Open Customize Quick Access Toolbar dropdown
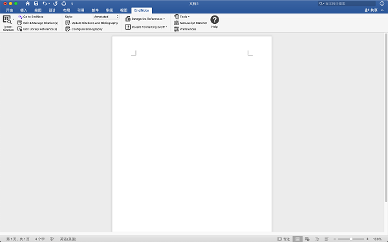Viewport: 388px width, 242px height. click(72, 4)
